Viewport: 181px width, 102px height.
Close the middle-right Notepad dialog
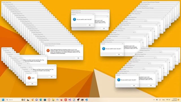(x=122, y=44)
